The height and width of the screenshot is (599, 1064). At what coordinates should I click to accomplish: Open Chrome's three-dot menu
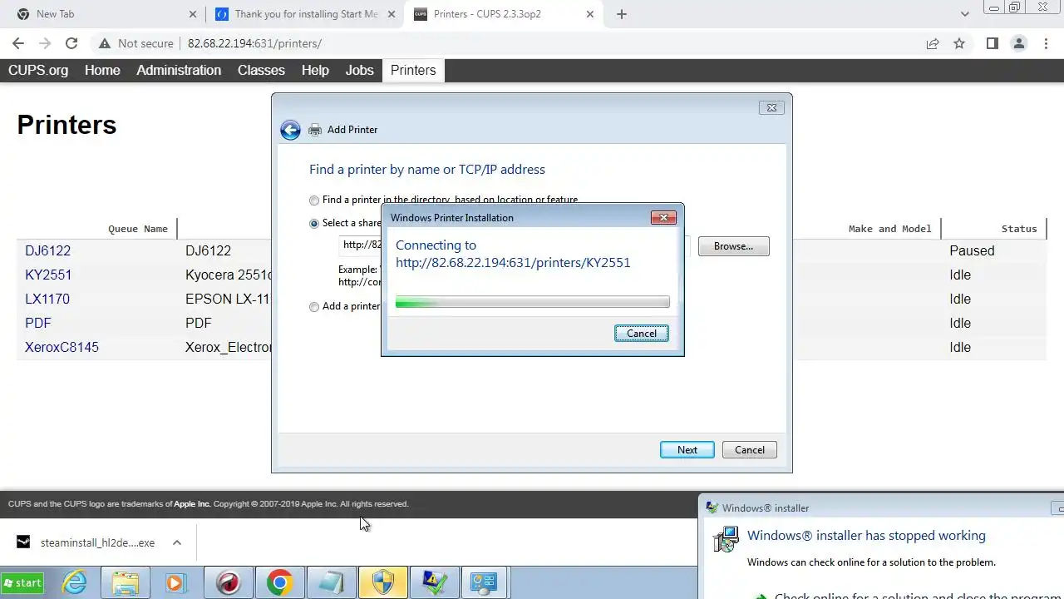[1045, 43]
